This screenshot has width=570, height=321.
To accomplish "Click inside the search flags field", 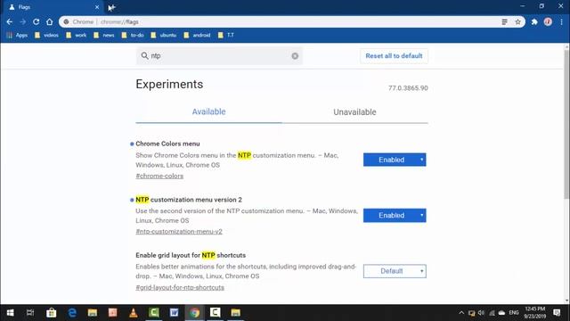I will 219,55.
